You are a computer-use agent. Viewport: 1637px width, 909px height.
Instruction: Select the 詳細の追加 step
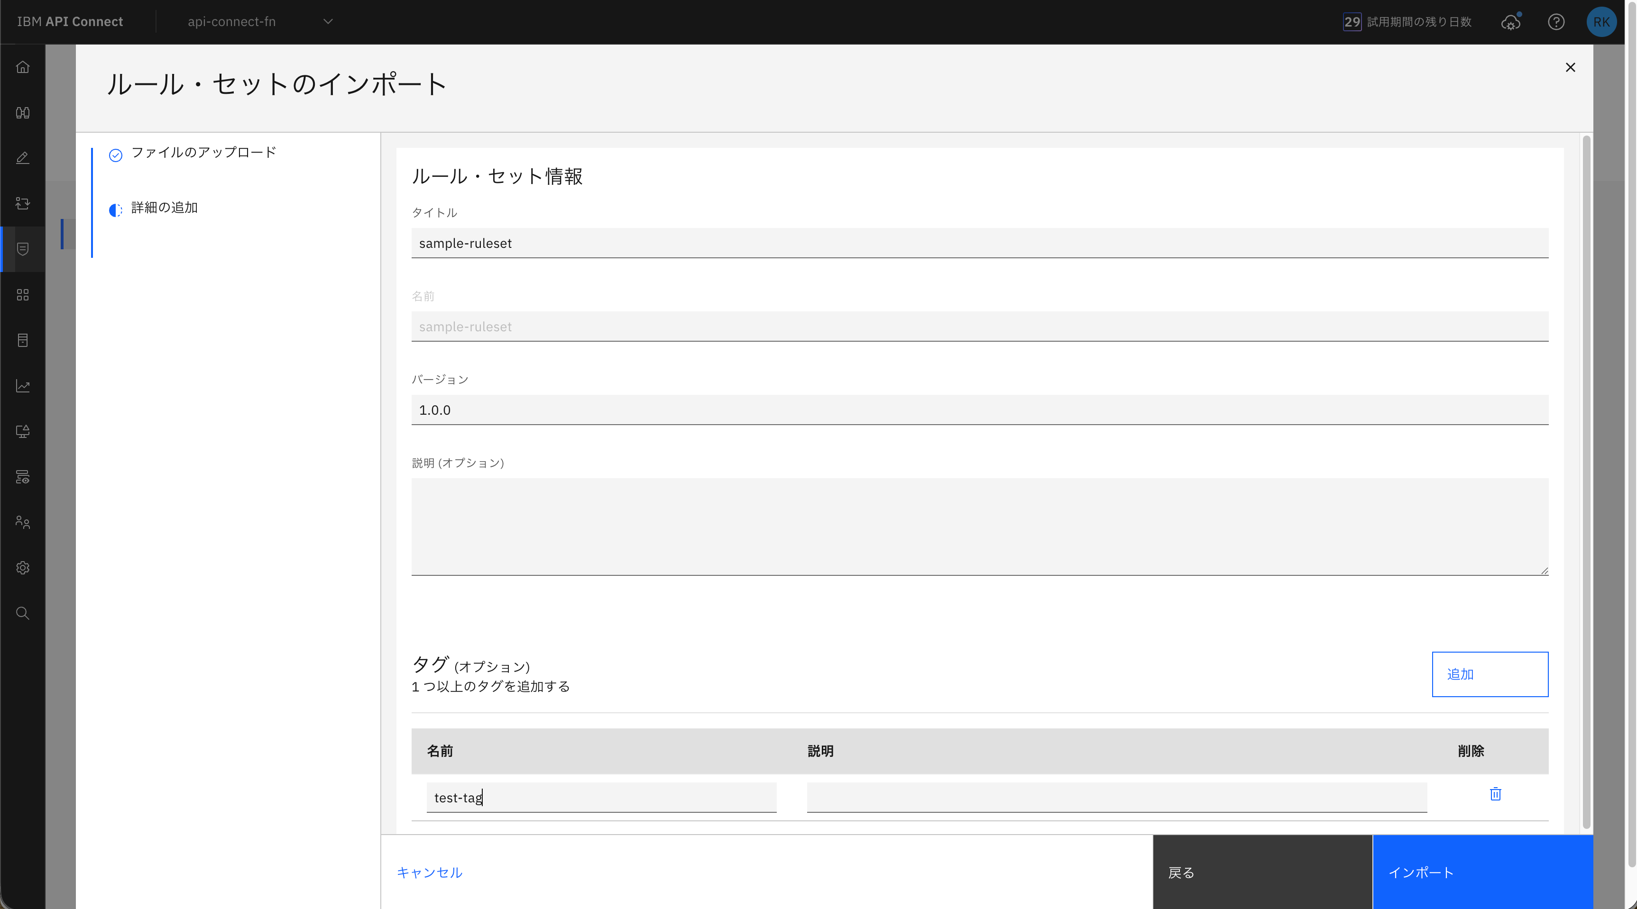[x=164, y=208]
